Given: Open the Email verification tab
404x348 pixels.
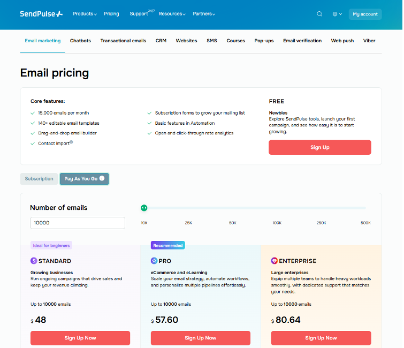Looking at the screenshot, I should [302, 41].
